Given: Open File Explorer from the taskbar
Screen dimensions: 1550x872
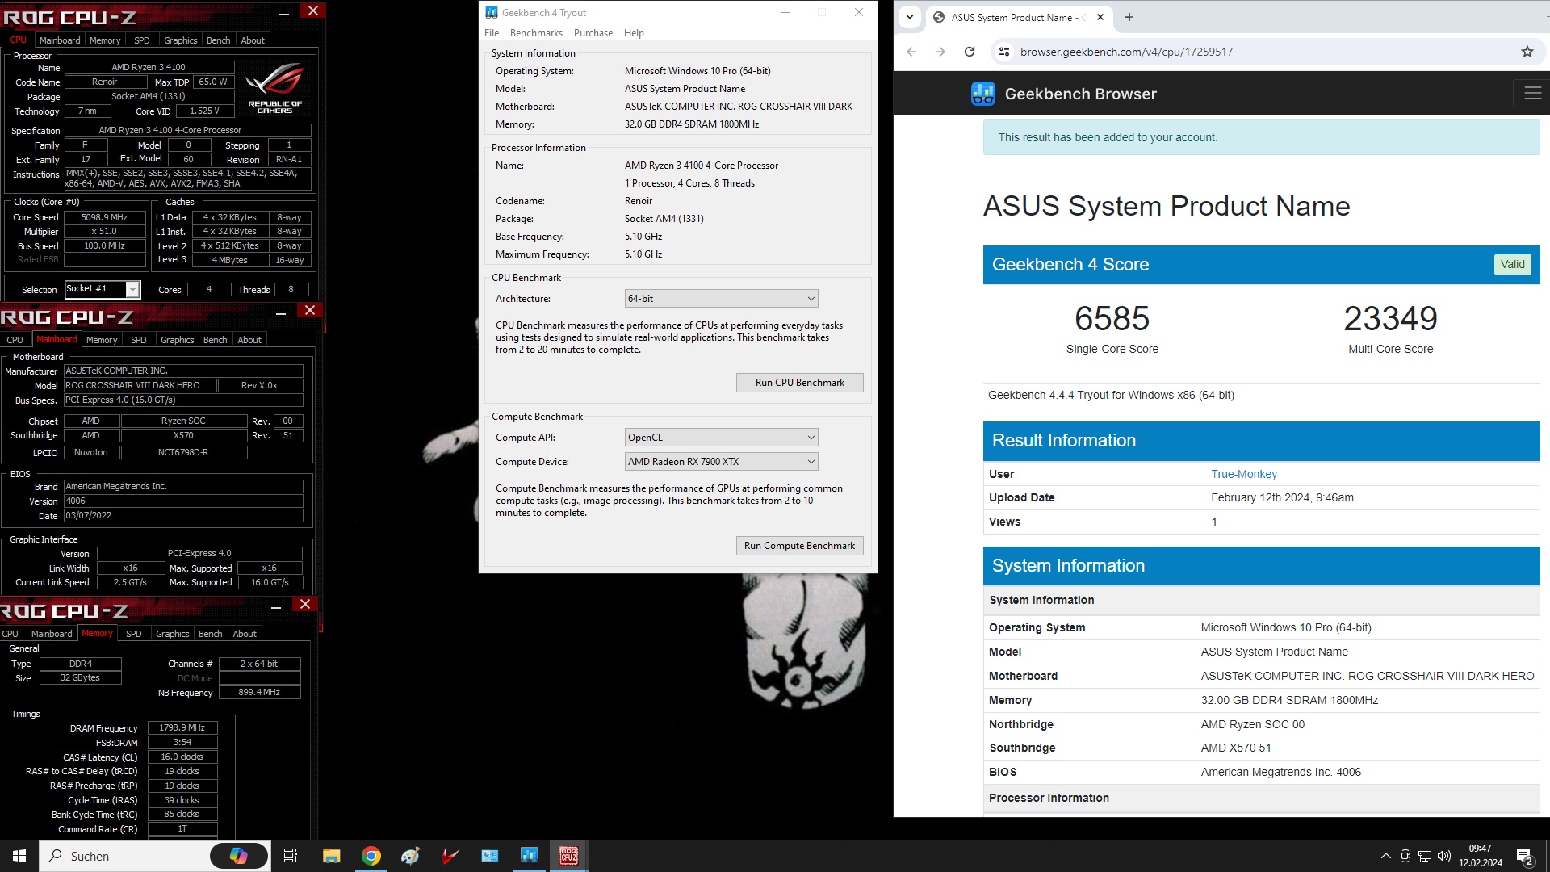Looking at the screenshot, I should pos(331,856).
